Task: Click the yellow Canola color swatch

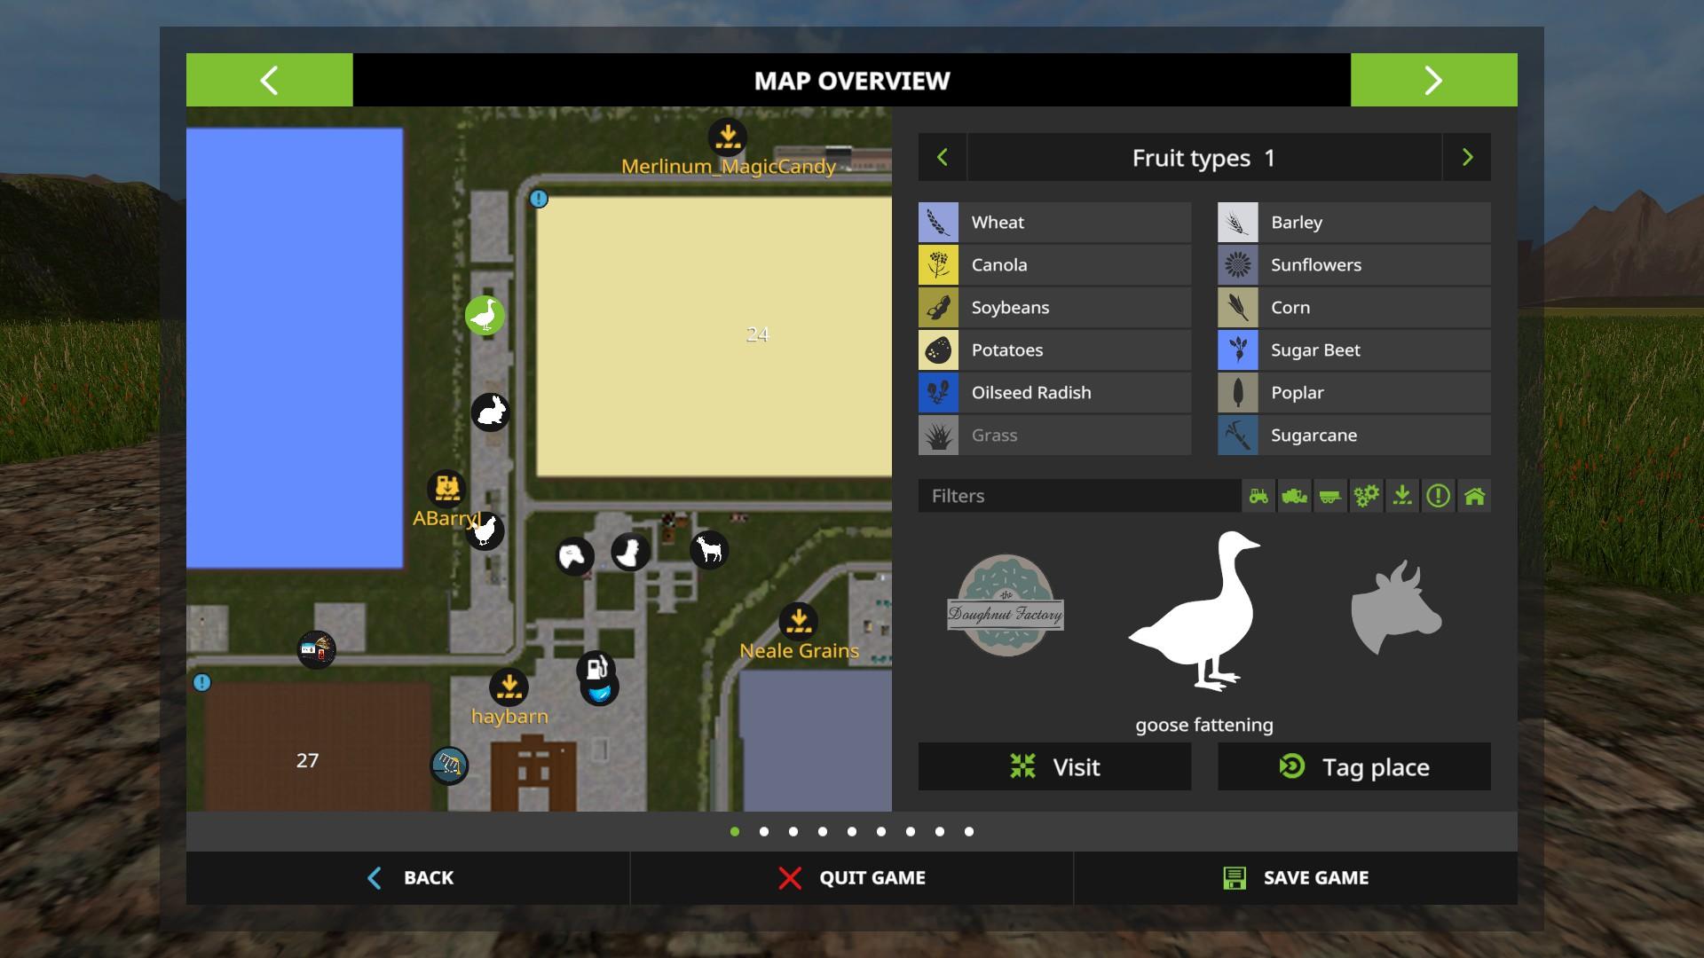Action: pyautogui.click(x=938, y=265)
